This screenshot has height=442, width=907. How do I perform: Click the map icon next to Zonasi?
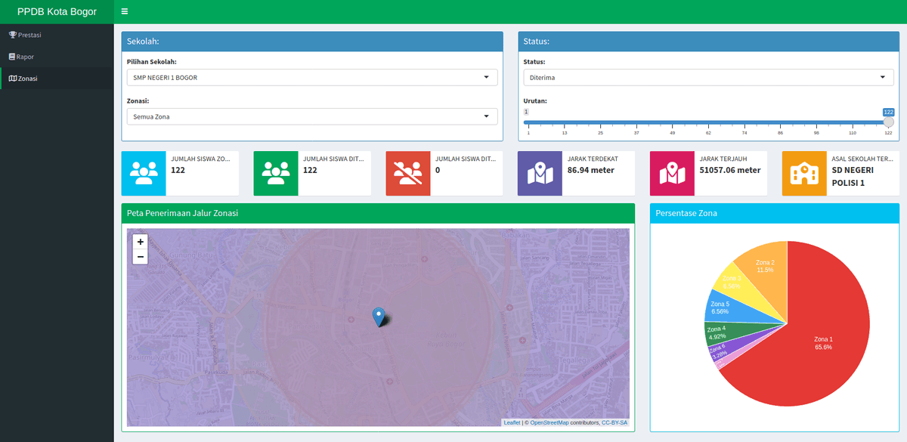click(x=12, y=79)
